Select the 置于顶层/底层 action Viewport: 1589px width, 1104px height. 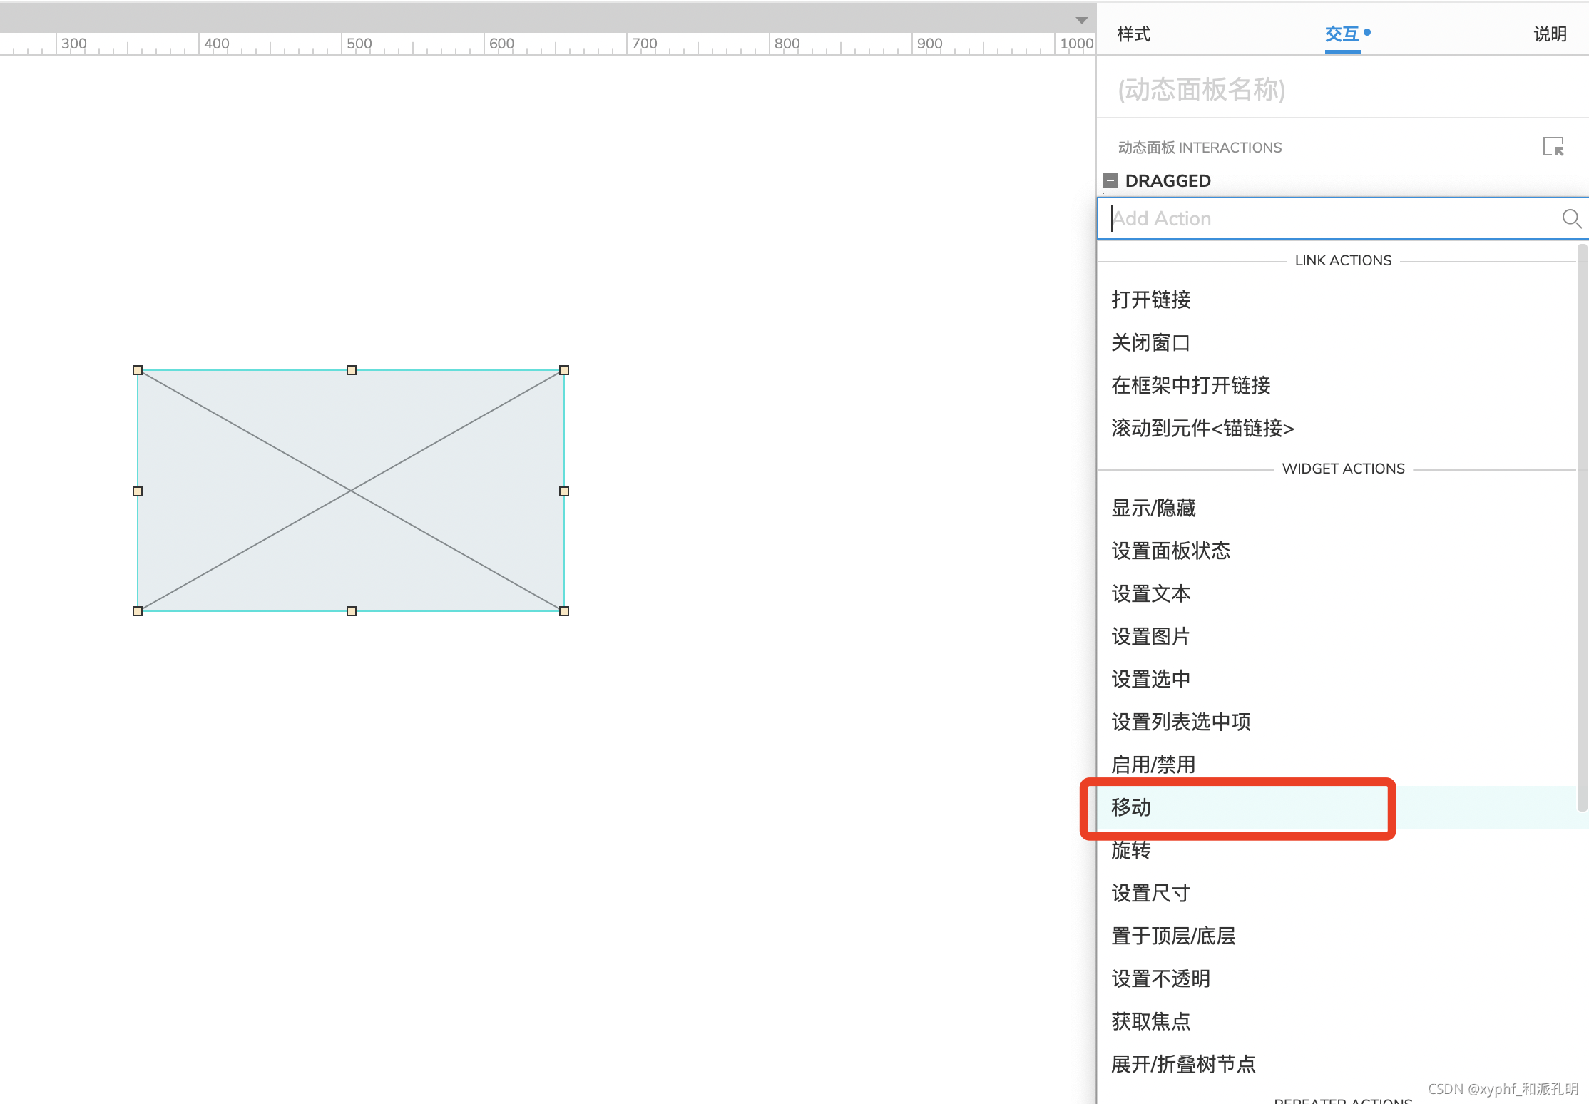point(1337,936)
